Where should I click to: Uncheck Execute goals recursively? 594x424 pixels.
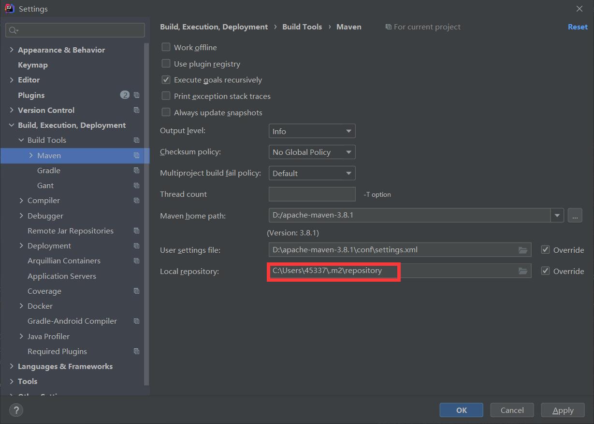coord(166,80)
